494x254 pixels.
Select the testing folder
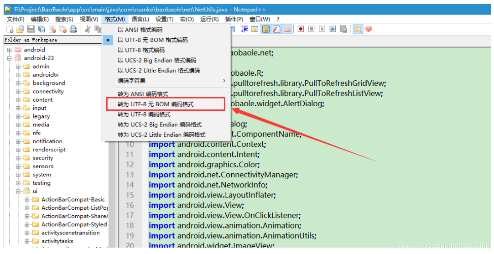42,183
